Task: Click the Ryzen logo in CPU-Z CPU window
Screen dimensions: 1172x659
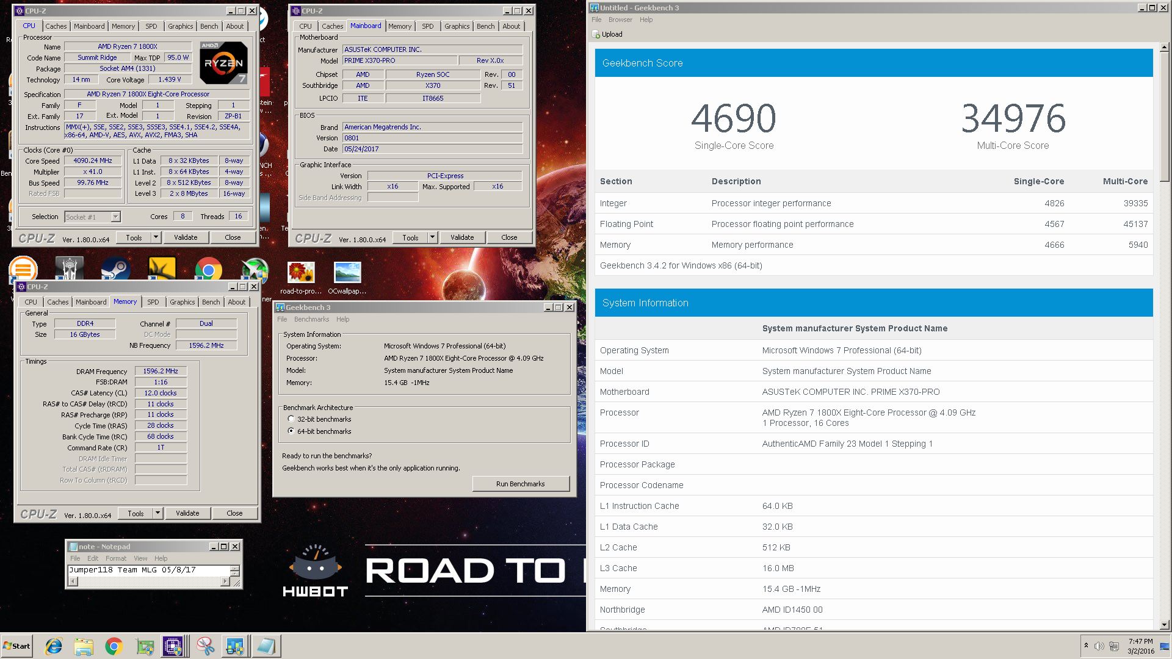Action: [224, 62]
